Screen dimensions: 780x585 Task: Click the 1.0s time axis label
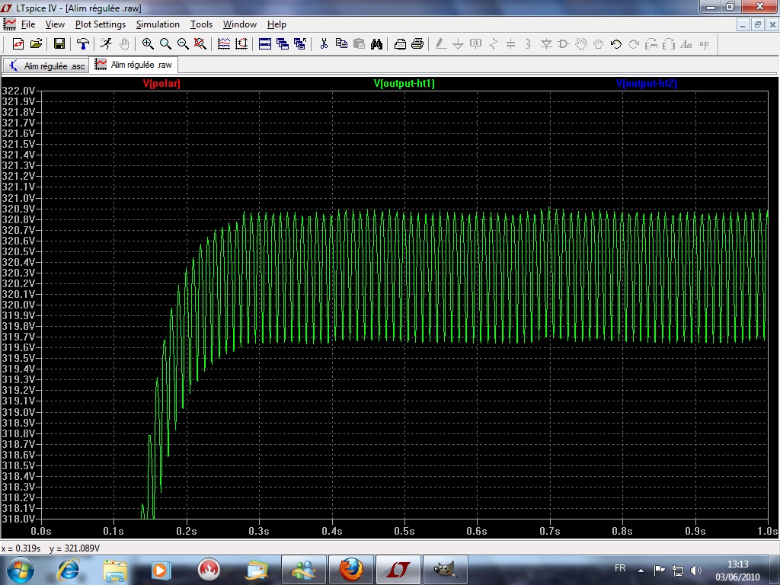[x=768, y=531]
